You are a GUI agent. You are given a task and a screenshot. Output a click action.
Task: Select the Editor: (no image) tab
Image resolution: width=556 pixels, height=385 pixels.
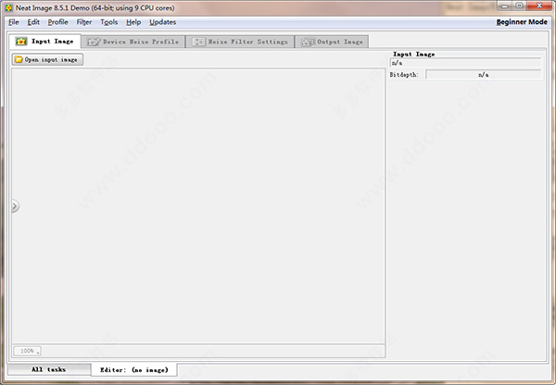[134, 370]
